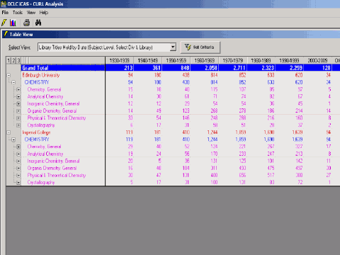Open the View menu

pyautogui.click(x=31, y=13)
